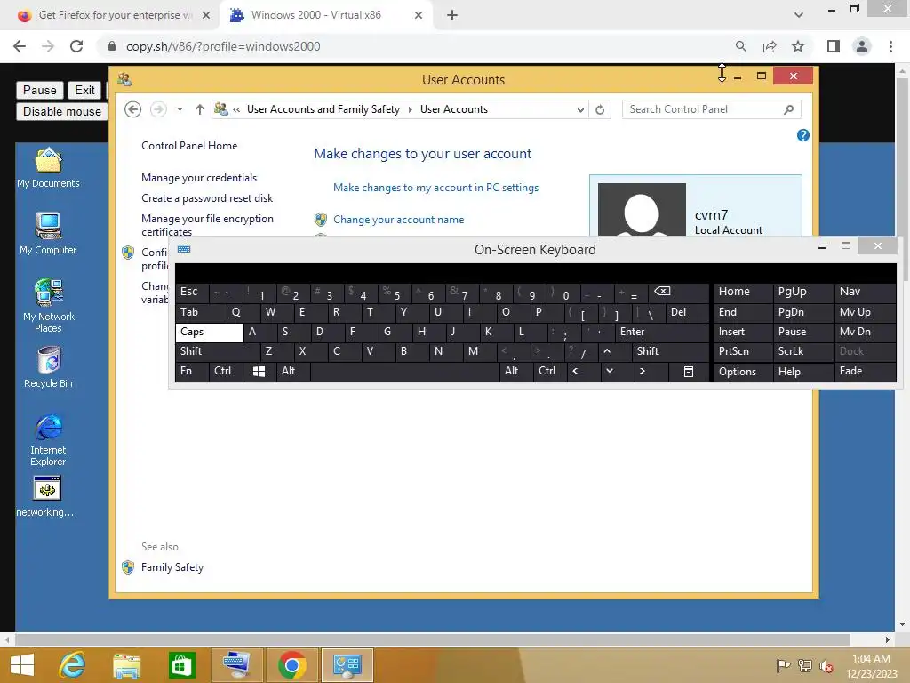Switch to the Windows 2000 Virtual x86 tab
Image resolution: width=910 pixels, height=683 pixels.
pyautogui.click(x=325, y=15)
